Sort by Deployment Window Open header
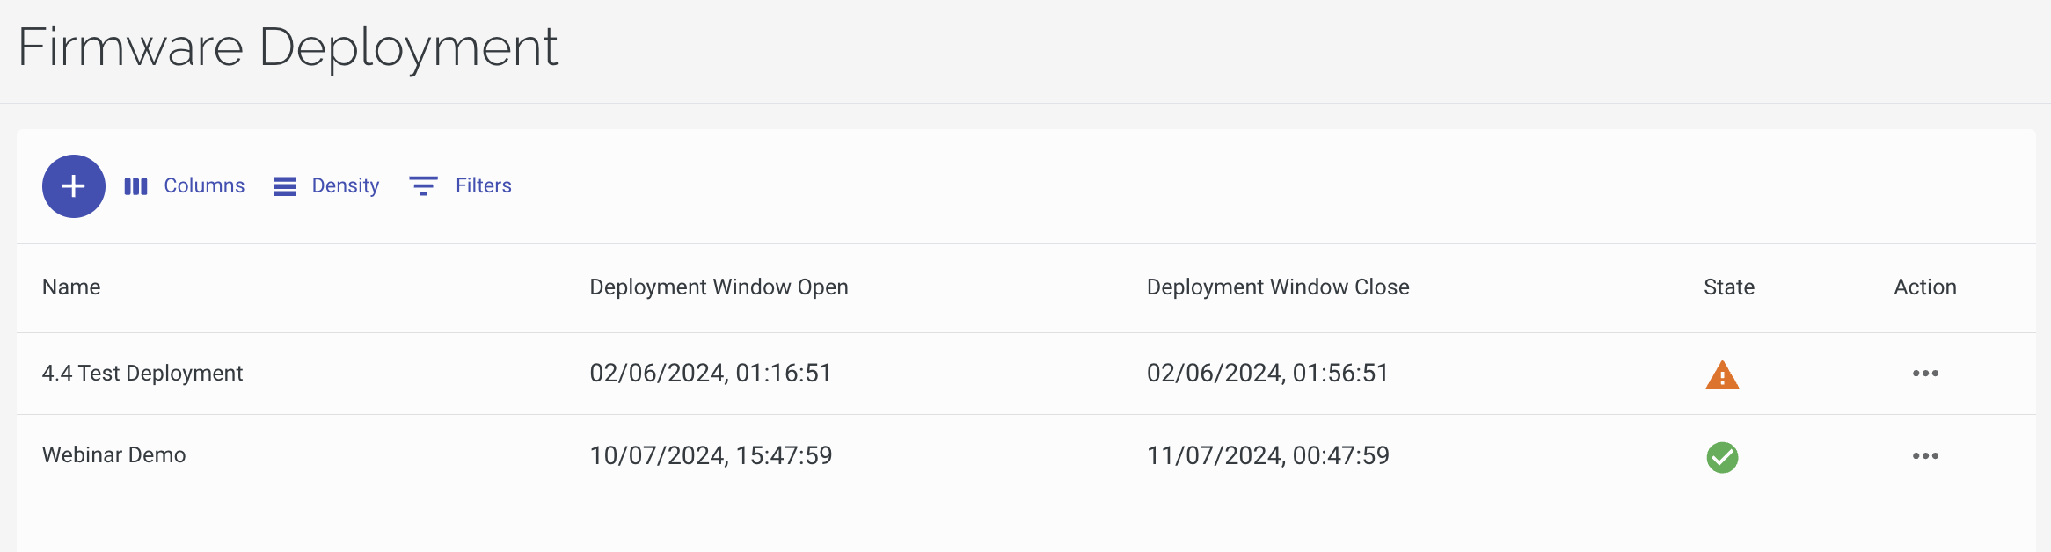Image resolution: width=2051 pixels, height=552 pixels. pyautogui.click(x=719, y=287)
